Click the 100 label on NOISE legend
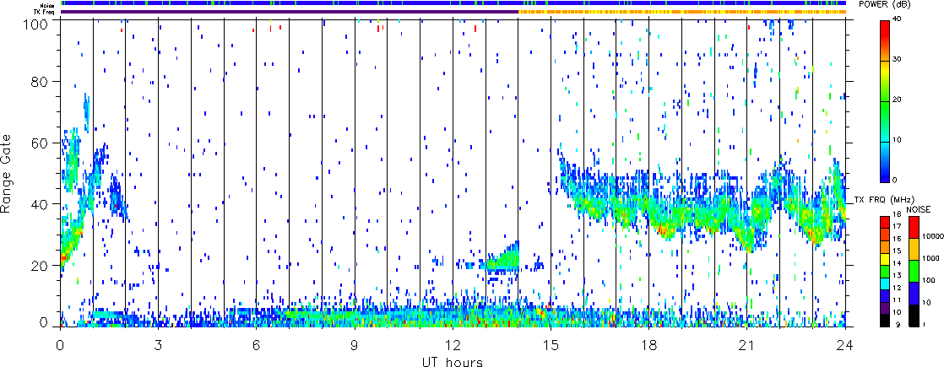 928,280
